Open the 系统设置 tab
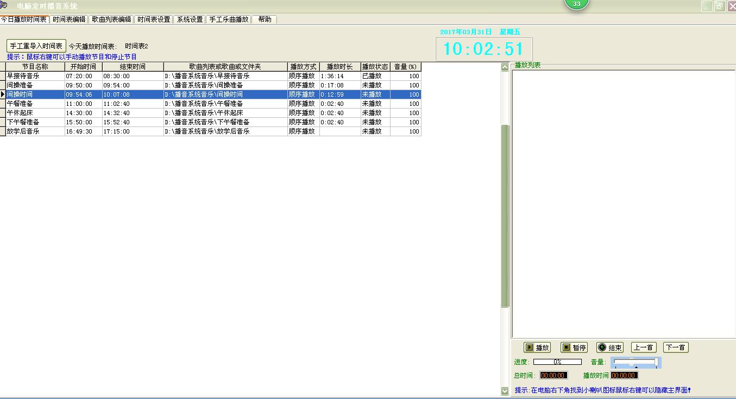 [190, 20]
